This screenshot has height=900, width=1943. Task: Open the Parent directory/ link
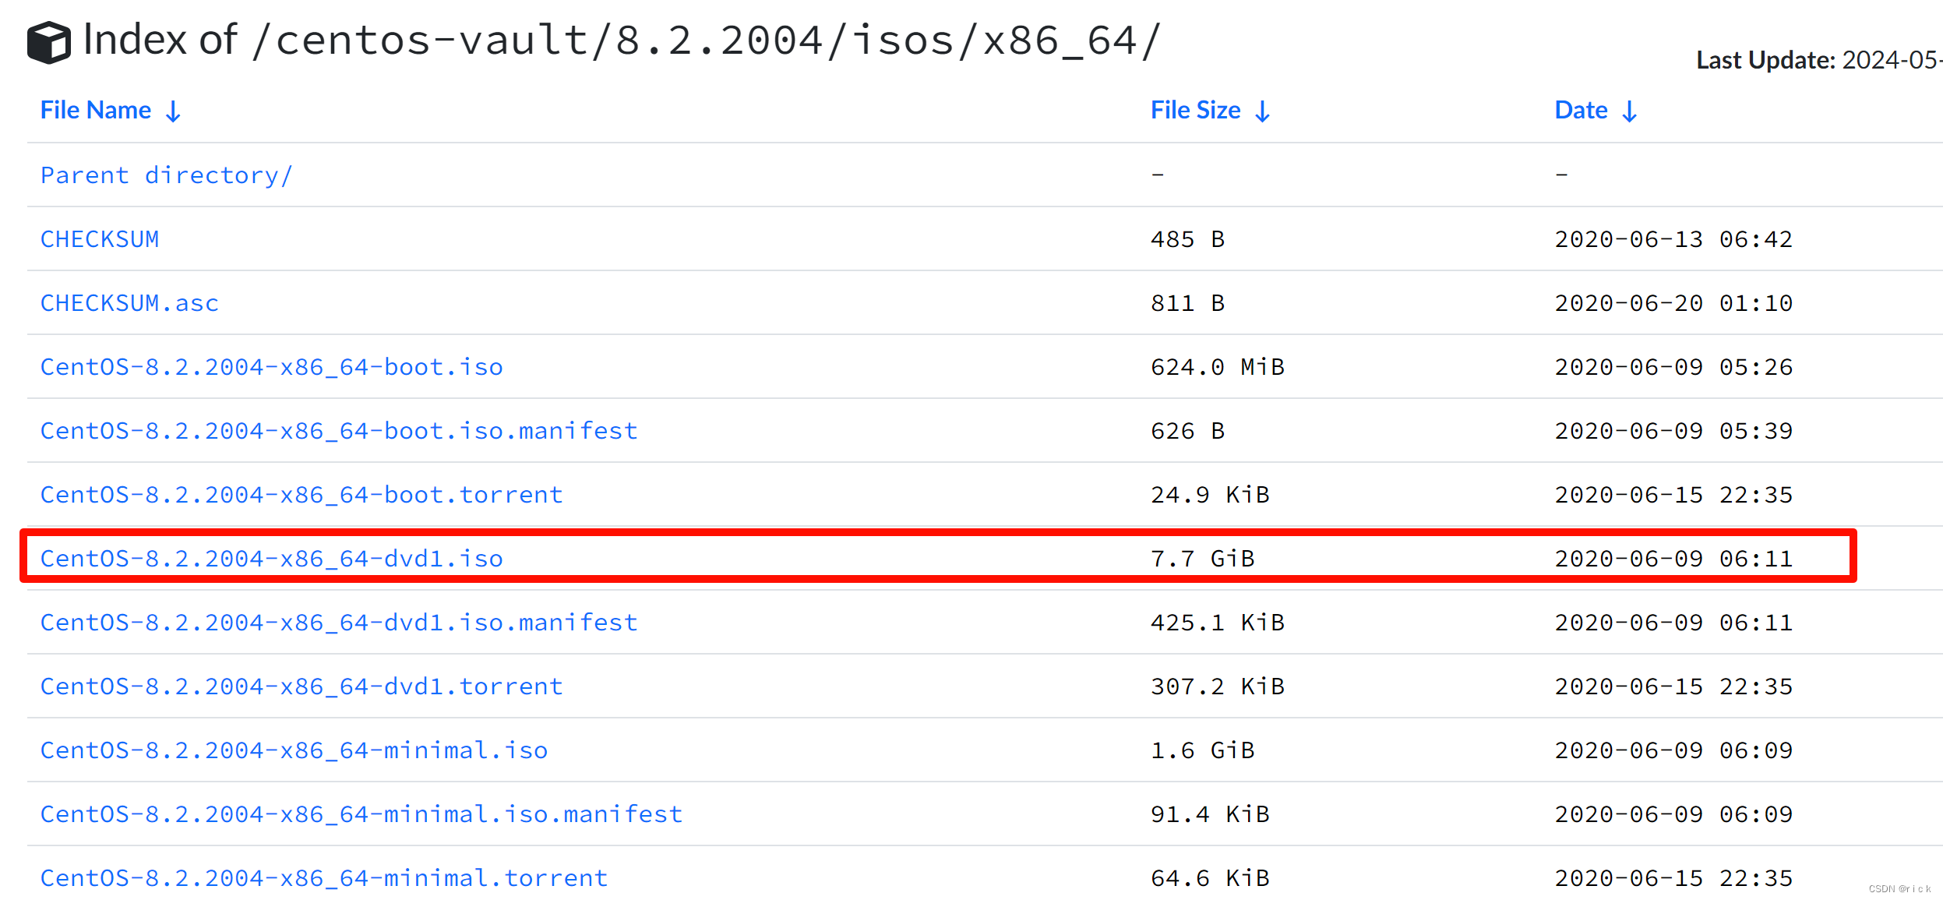167,175
